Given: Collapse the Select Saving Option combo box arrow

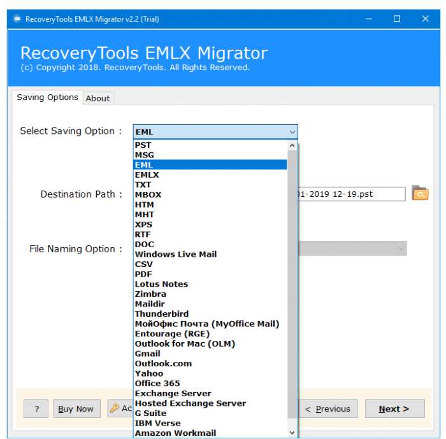Looking at the screenshot, I should click(x=292, y=132).
